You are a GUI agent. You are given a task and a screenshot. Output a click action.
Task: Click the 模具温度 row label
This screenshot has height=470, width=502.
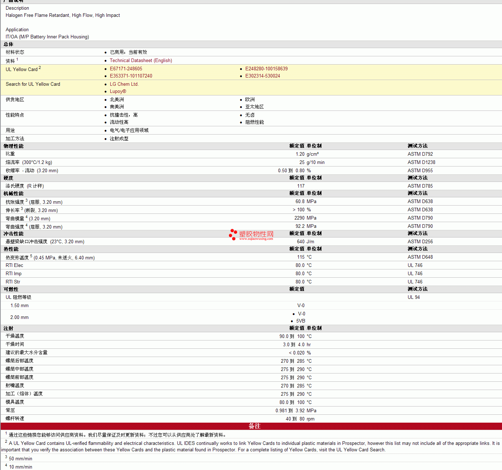15,402
